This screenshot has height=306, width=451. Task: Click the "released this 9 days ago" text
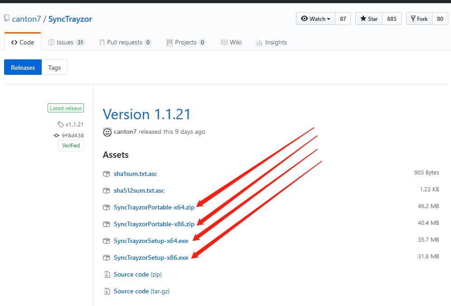pyautogui.click(x=172, y=132)
